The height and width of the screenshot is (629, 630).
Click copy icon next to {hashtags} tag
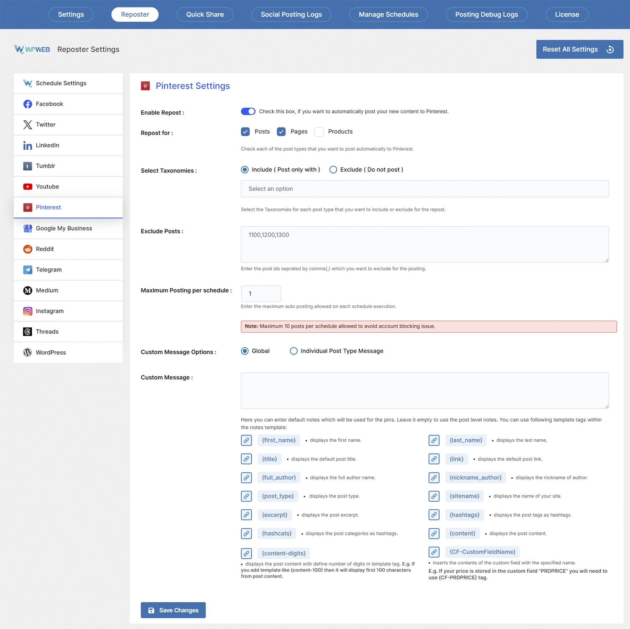point(434,515)
